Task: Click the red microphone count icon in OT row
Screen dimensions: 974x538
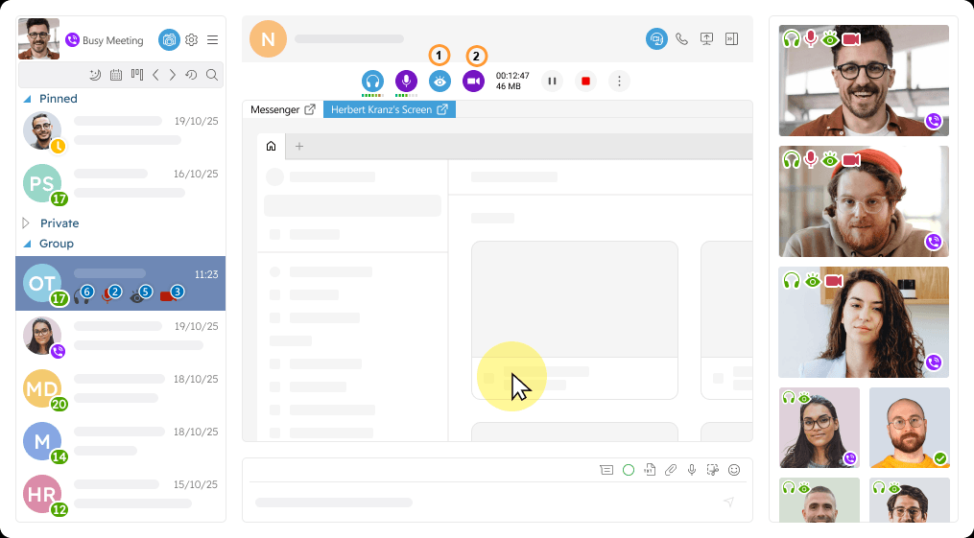Action: tap(112, 295)
